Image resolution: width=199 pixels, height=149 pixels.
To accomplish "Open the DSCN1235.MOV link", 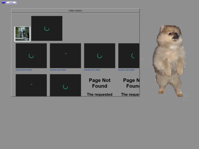I will click(58, 70).
